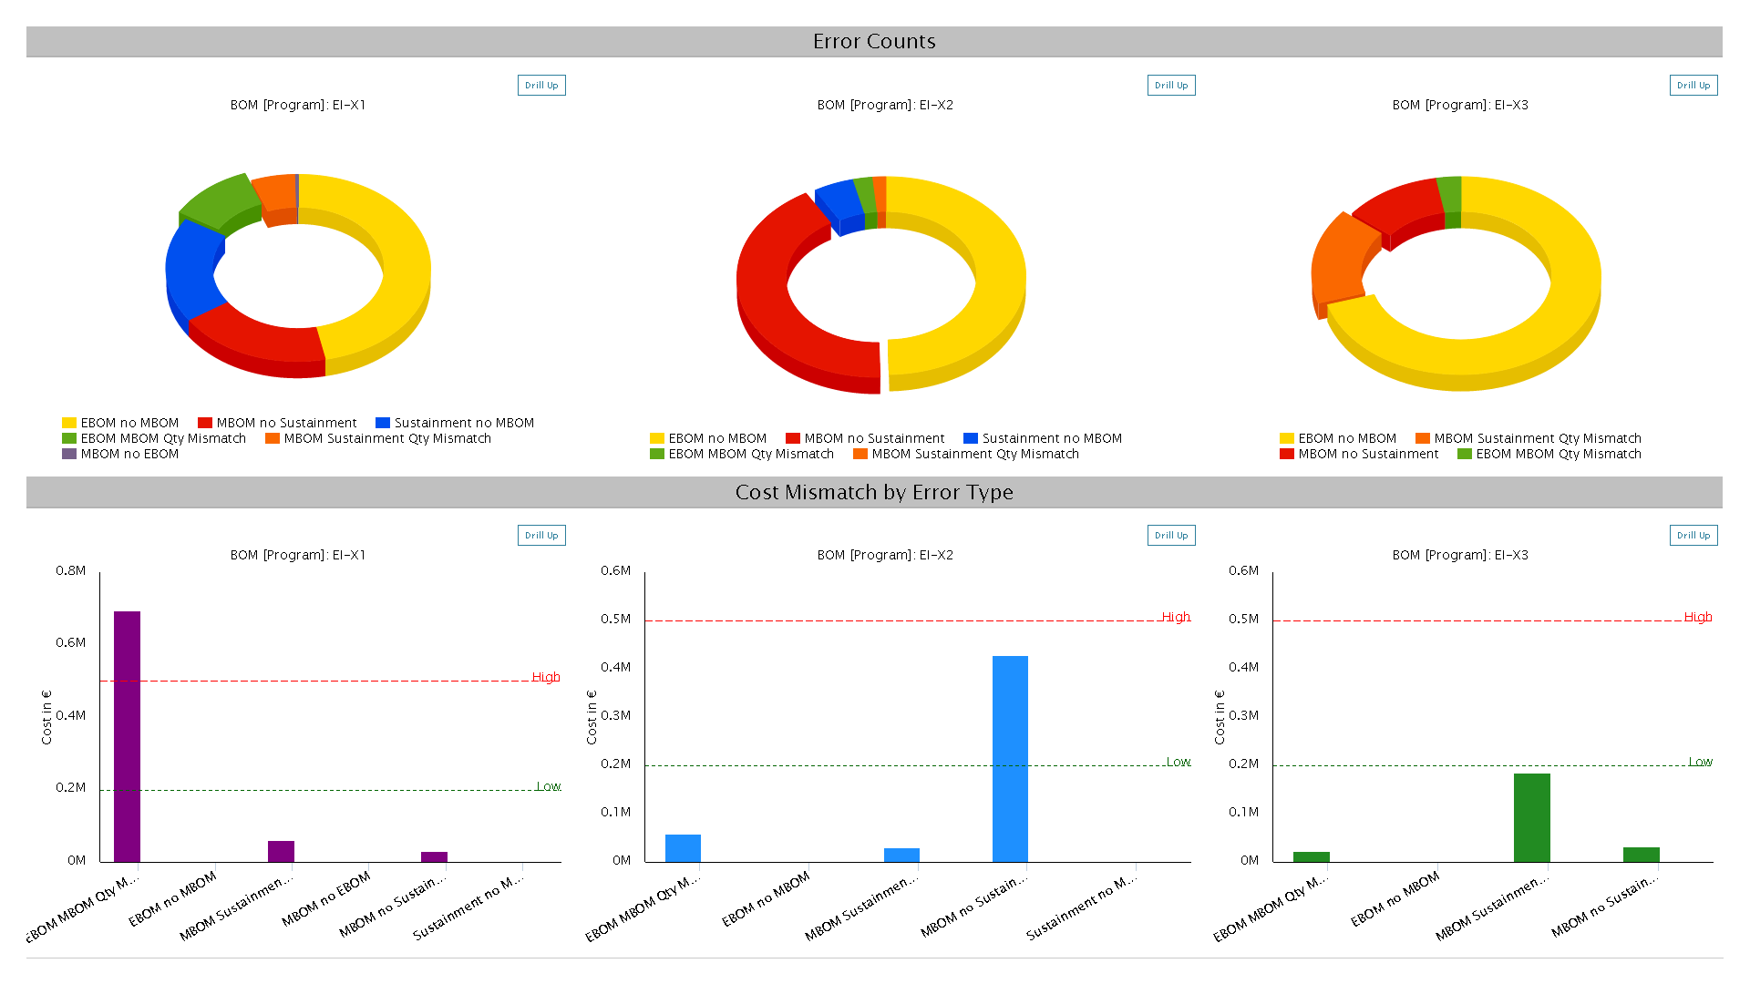The height and width of the screenshot is (984, 1750).
Task: Click the Cost Mismatch by Error Type header
Action: 874,492
